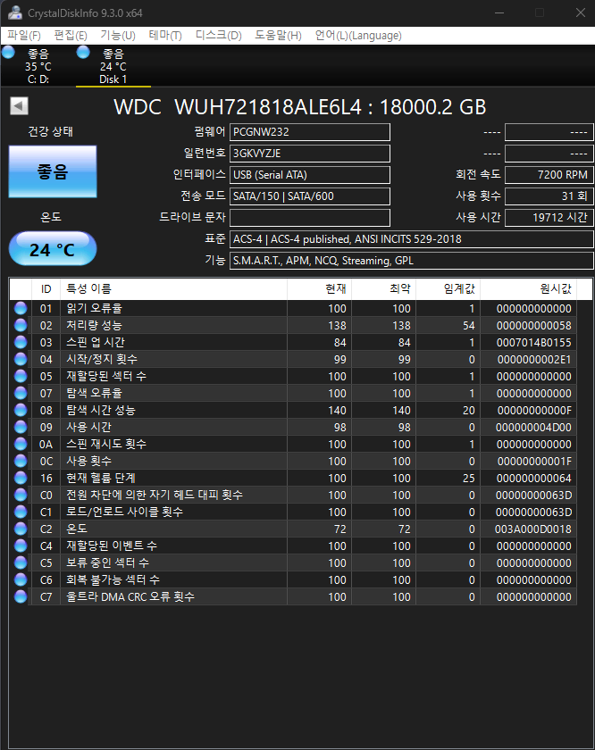Click the 기능 field listing S.M.A.R.T., APM
Image resolution: width=595 pixels, height=750 pixels.
411,261
